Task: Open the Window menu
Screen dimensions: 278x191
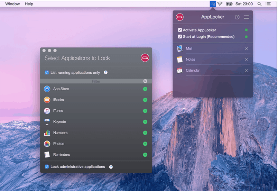Action: coord(12,4)
